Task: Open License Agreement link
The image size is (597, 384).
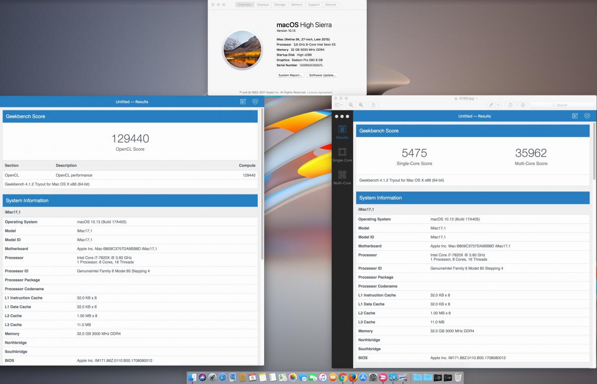Action: [x=319, y=92]
